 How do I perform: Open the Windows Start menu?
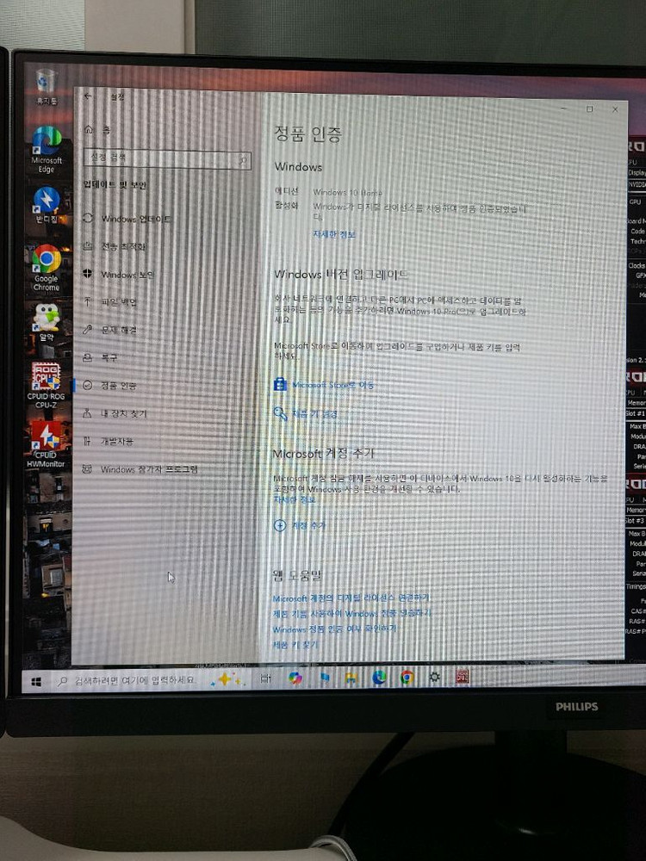point(36,681)
